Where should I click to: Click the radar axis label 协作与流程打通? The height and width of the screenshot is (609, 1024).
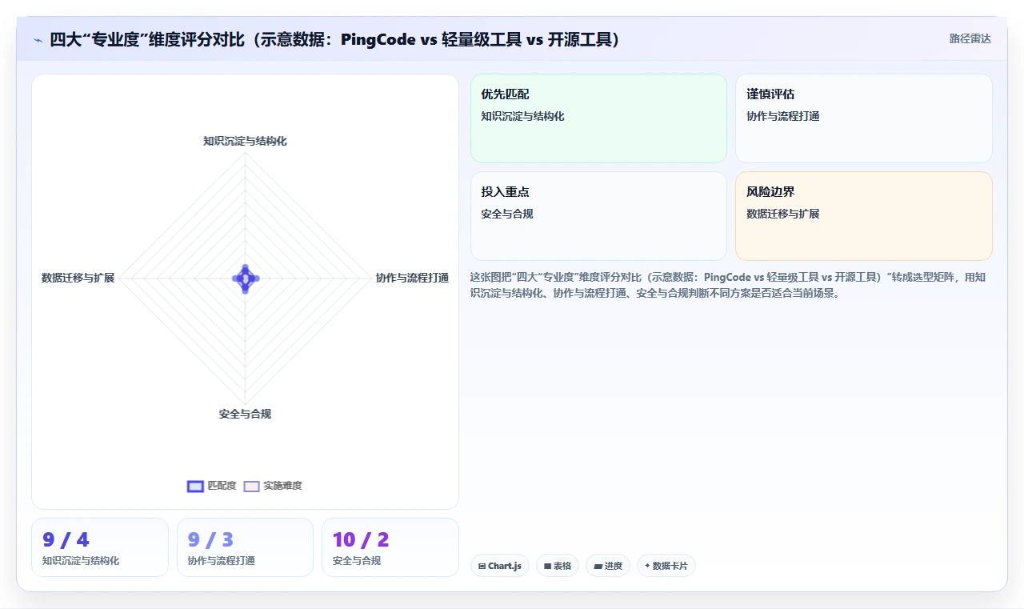coord(412,278)
